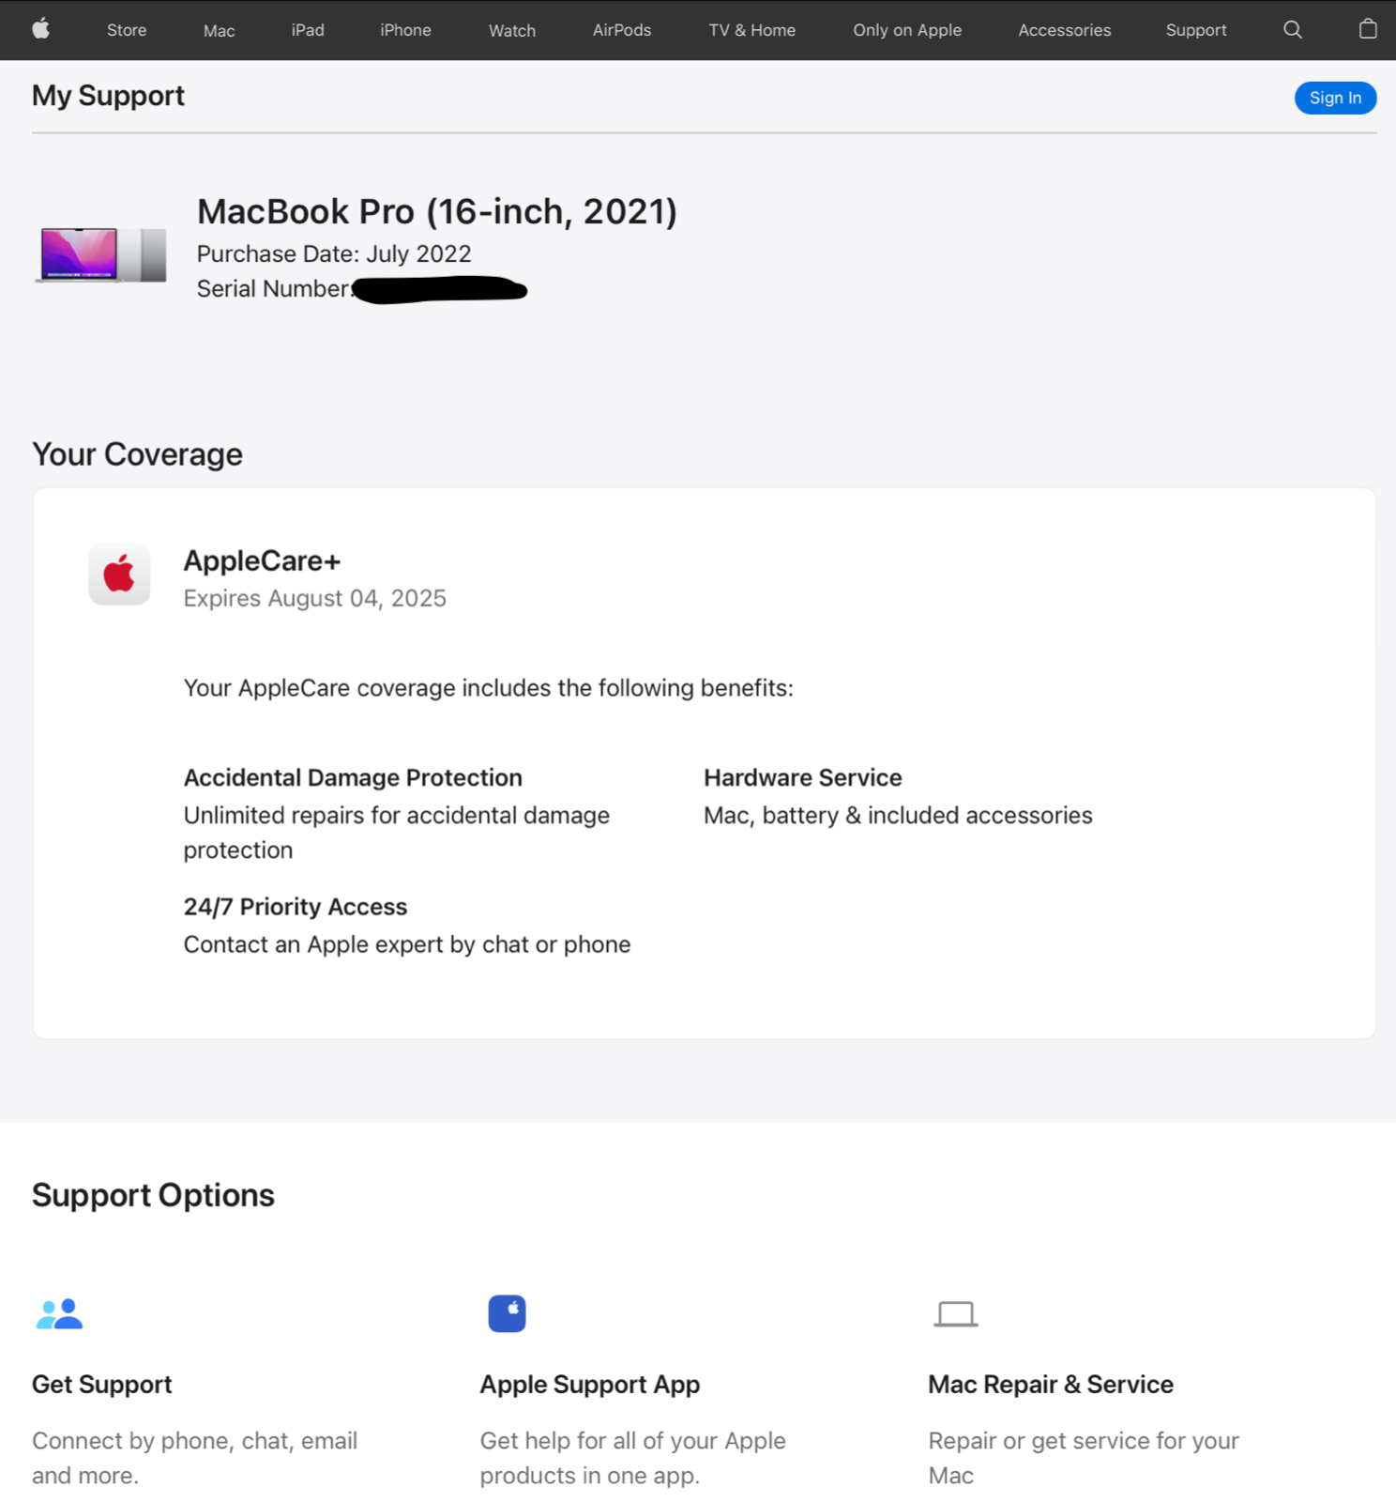Screen dimensions: 1396x1502
Task: Select iPad in the navigation bar
Action: (308, 30)
